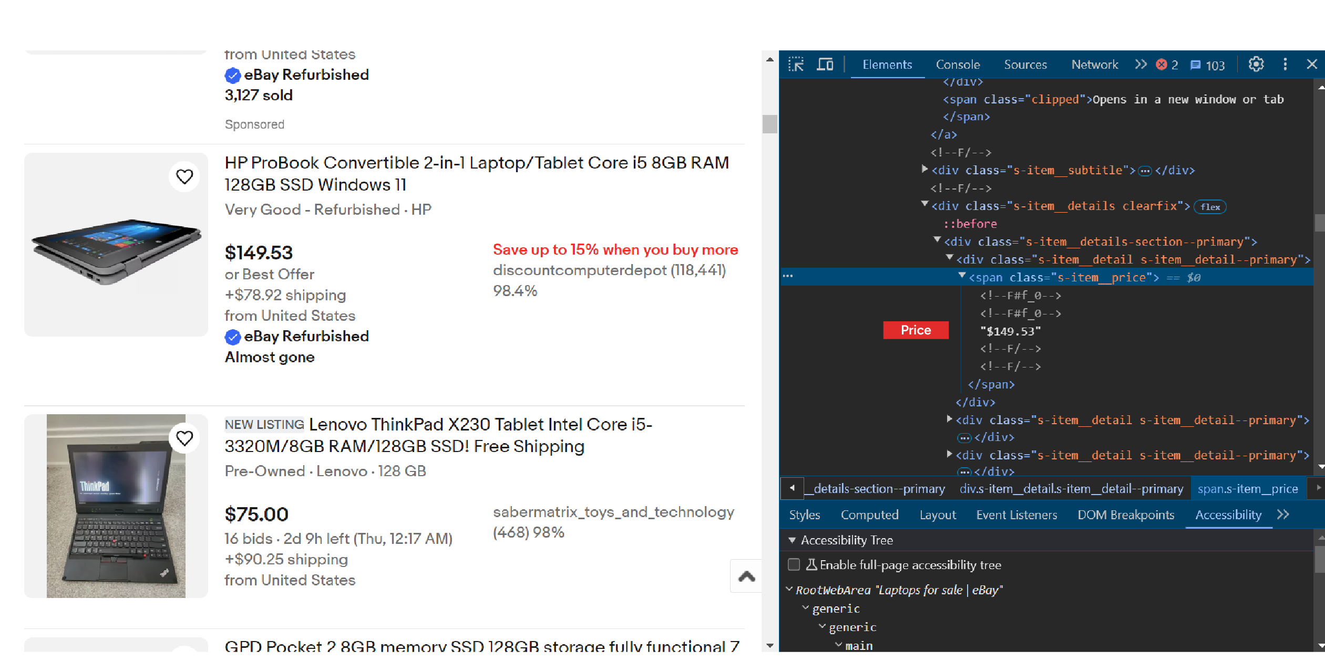Click div.s-item__detail breadcrumb
Screen dimensions: 1325x672
click(1071, 489)
